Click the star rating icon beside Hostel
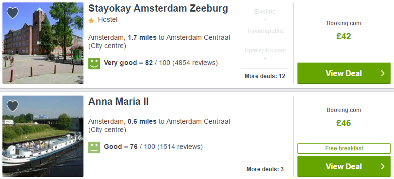The image size is (394, 179). [x=91, y=20]
